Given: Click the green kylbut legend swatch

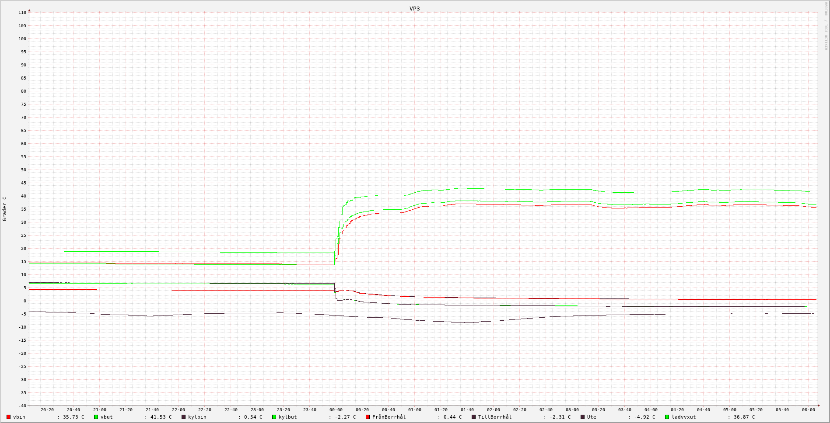Looking at the screenshot, I should (x=274, y=417).
